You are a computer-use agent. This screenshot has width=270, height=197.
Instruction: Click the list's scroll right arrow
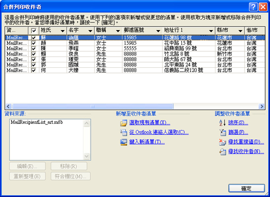point(262,107)
